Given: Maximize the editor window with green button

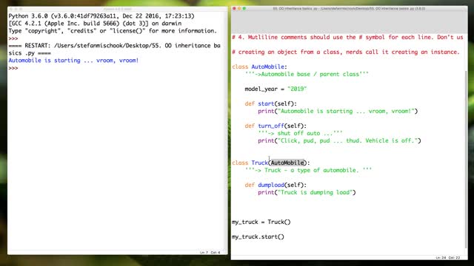Looking at the screenshot, I should pyautogui.click(x=244, y=8).
